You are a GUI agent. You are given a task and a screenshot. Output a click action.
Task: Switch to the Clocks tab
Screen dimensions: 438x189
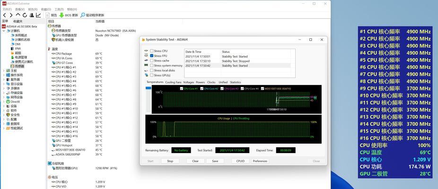click(211, 82)
